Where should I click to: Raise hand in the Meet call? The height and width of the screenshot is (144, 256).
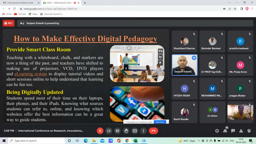(x=126, y=131)
